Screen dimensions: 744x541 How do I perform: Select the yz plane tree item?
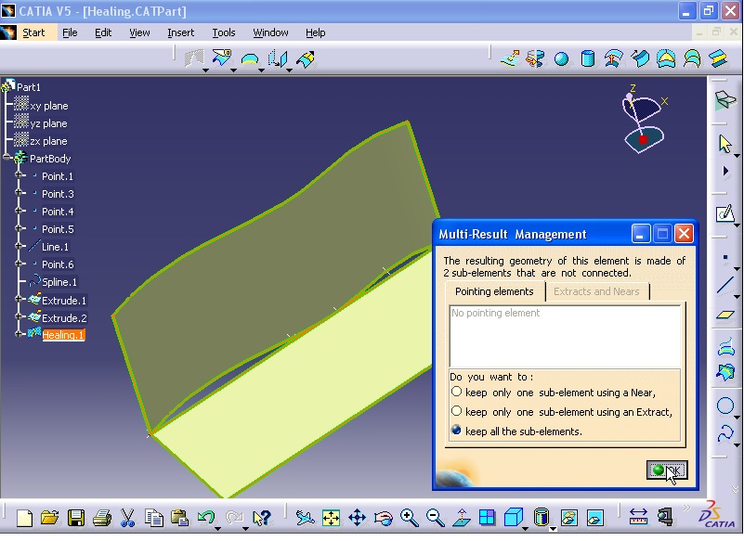pos(48,123)
